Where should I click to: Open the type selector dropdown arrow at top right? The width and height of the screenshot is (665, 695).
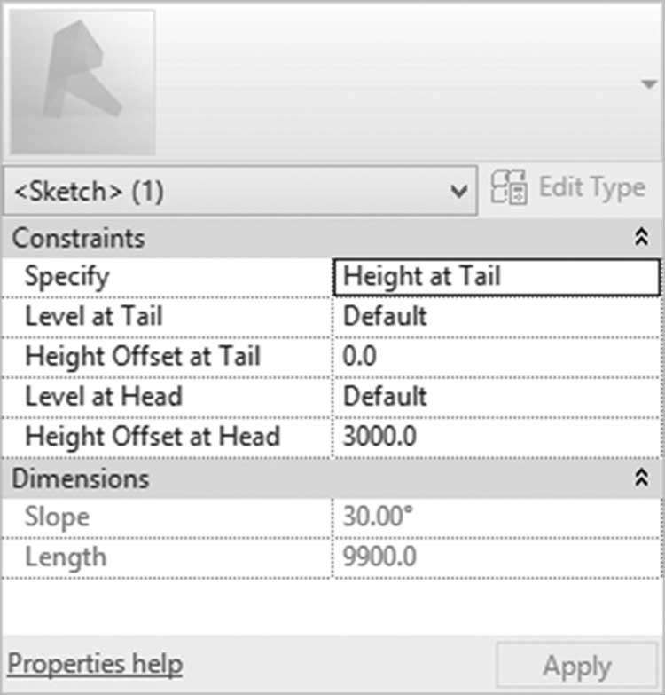click(x=649, y=83)
